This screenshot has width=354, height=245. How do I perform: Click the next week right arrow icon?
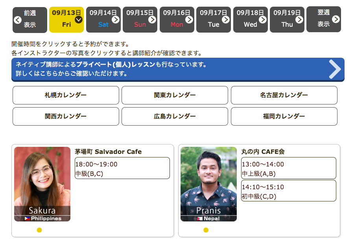pyautogui.click(x=336, y=19)
